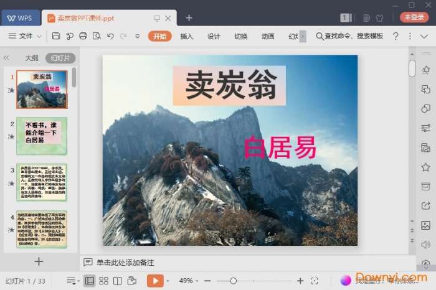Screen dimensions: 436x290
Task: Open the shapes icon in right sidebar
Action: click(x=425, y=109)
